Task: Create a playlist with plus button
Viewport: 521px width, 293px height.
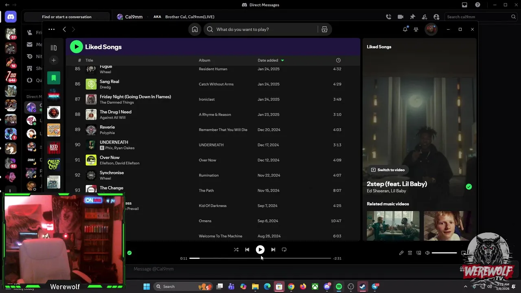Action: 53,60
